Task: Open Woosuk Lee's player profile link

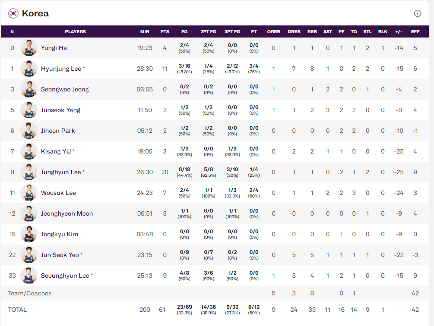Action: click(x=58, y=193)
